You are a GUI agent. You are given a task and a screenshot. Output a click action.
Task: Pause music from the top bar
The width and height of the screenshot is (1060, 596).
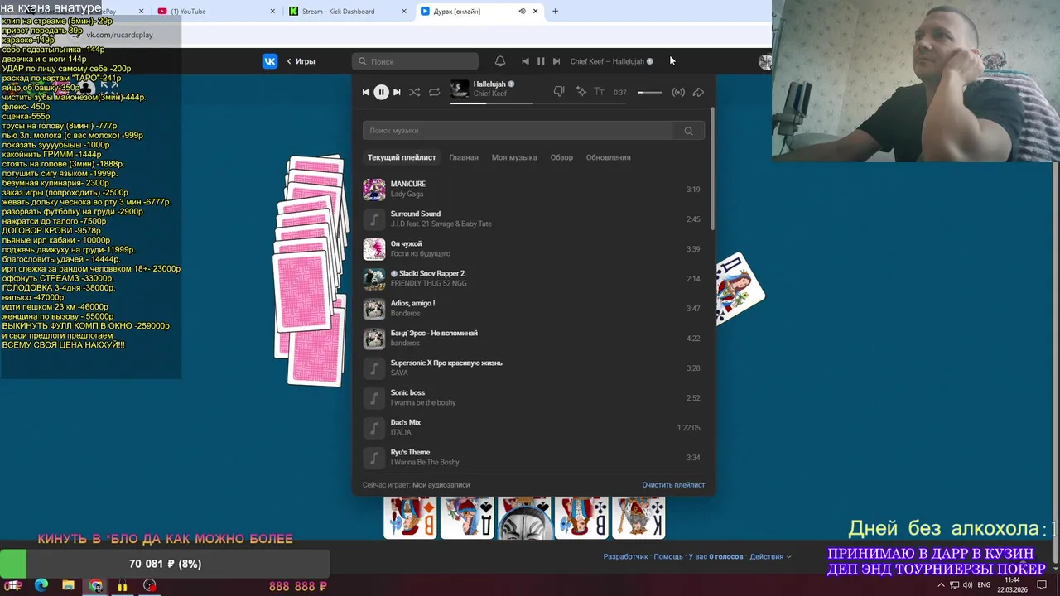point(541,61)
